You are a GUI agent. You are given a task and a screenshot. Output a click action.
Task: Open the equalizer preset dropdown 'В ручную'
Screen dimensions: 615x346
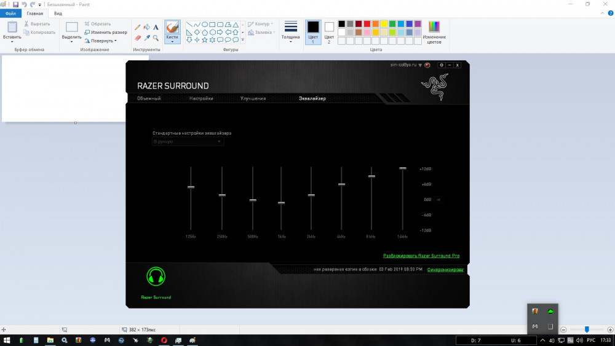(x=188, y=141)
